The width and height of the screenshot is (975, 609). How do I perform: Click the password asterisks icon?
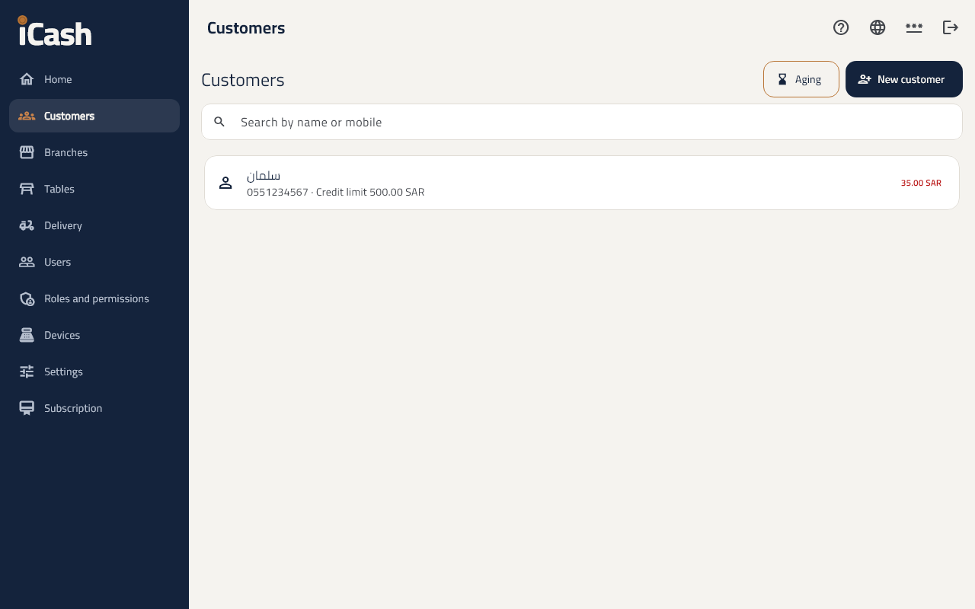[914, 27]
